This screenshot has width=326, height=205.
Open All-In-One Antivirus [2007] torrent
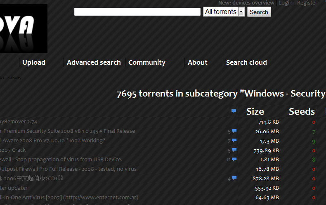tap(69, 197)
